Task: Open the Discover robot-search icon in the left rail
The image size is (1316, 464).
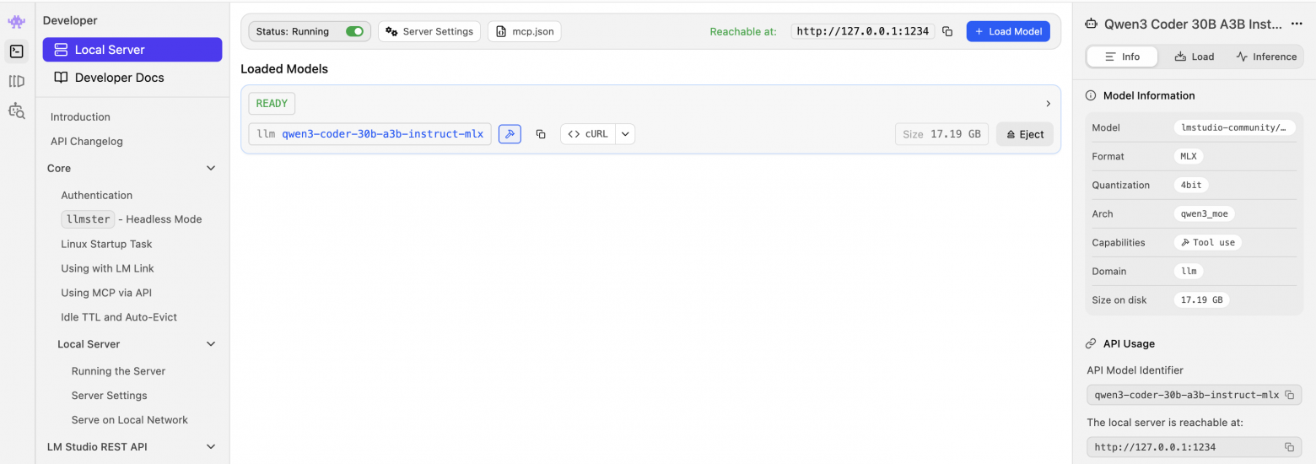Action: (16, 111)
